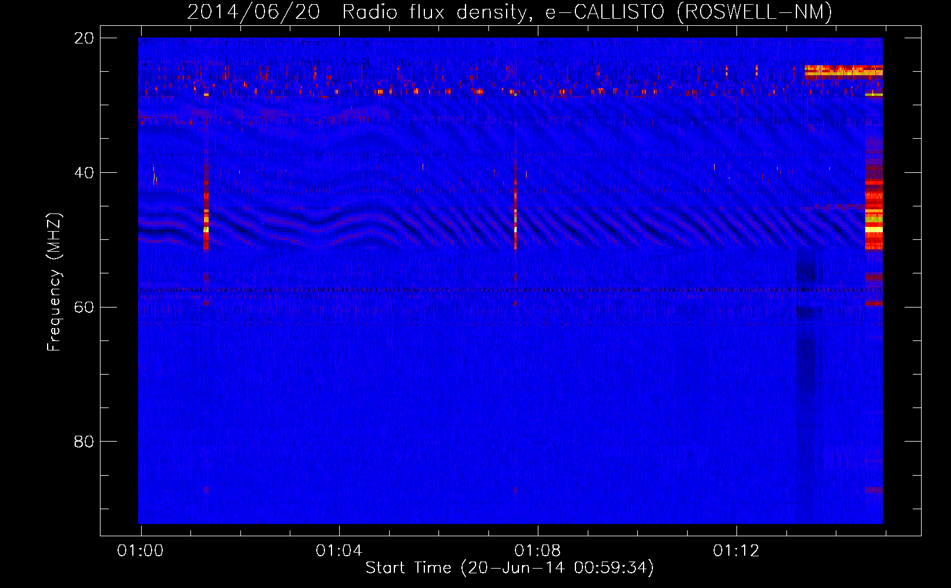The width and height of the screenshot is (951, 588).
Task: Click the 'Frequency (MHZ)' axis label
Action: (54, 282)
